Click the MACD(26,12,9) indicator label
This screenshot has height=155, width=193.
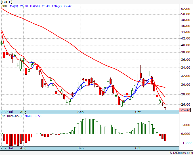11,116
